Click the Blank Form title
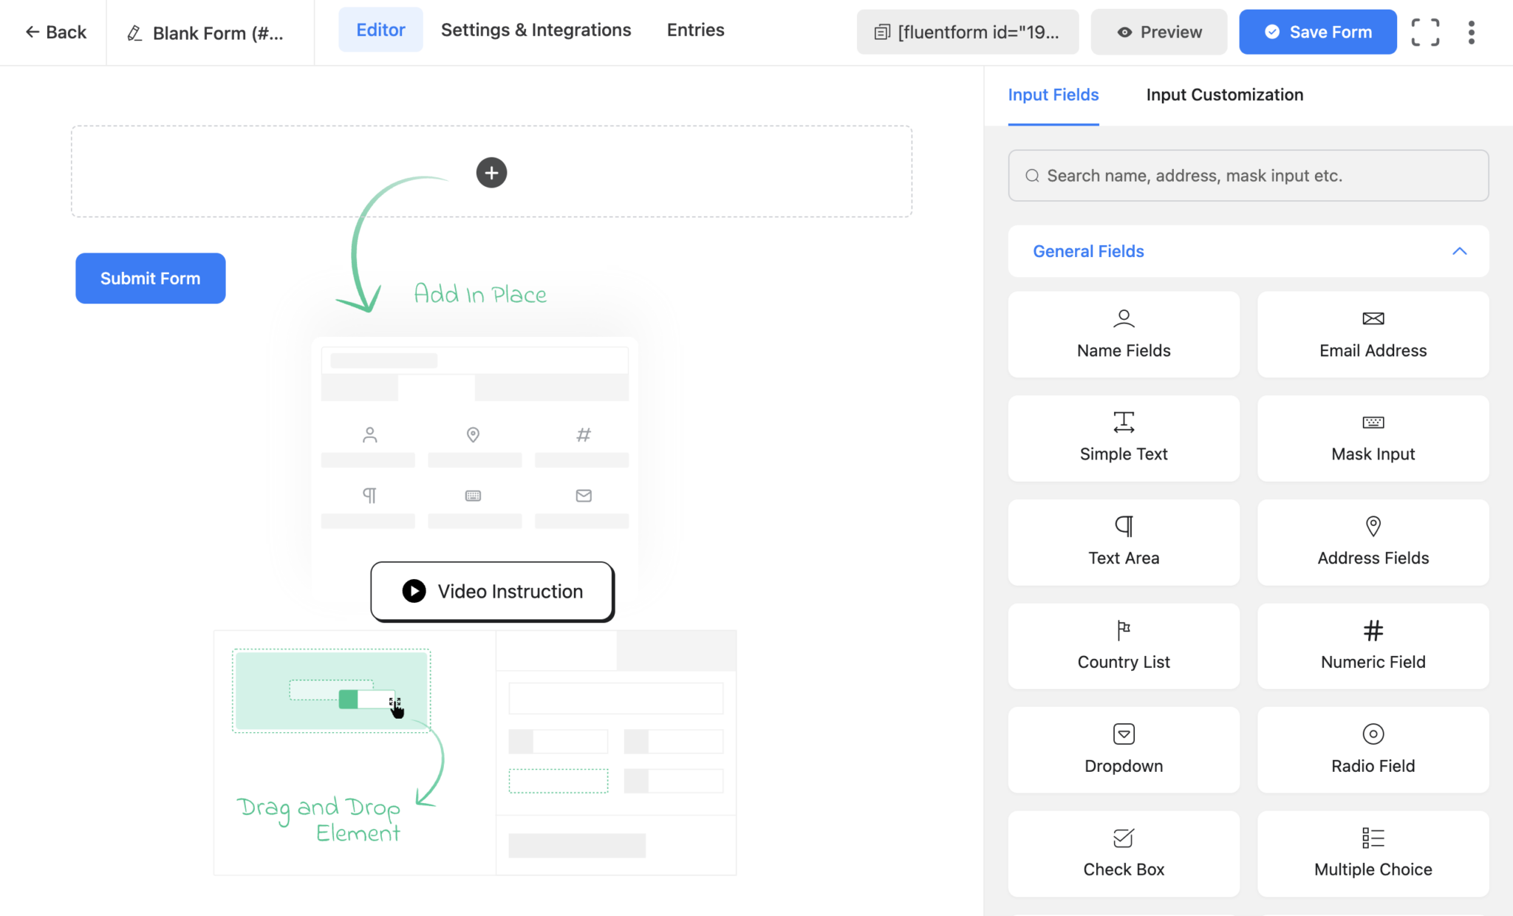 (218, 33)
